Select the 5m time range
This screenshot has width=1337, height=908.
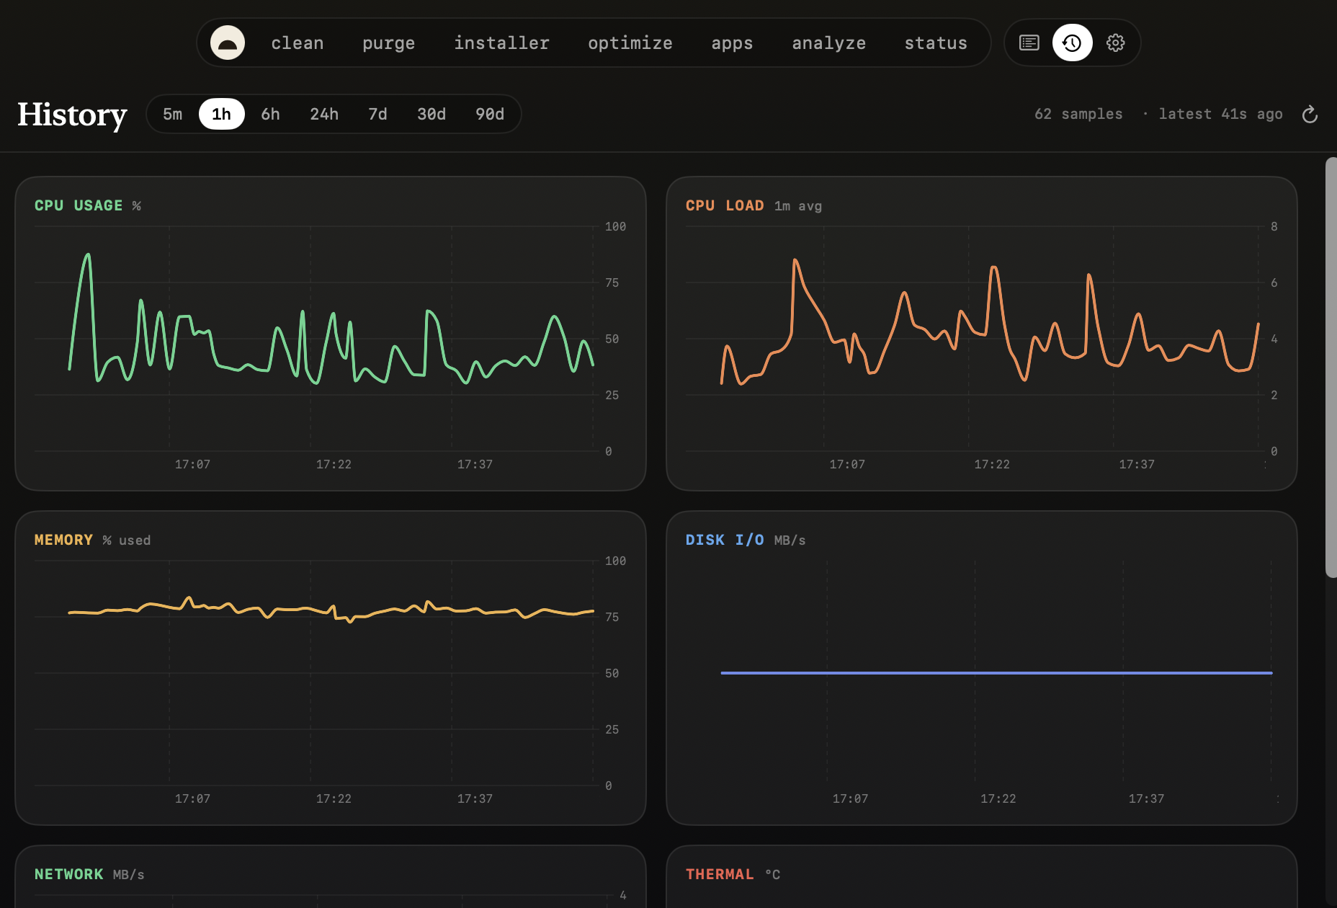coord(172,114)
